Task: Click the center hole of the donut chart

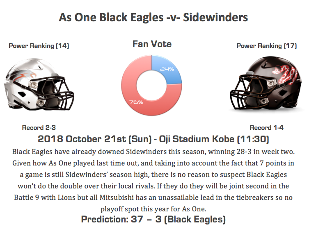Action: click(151, 85)
